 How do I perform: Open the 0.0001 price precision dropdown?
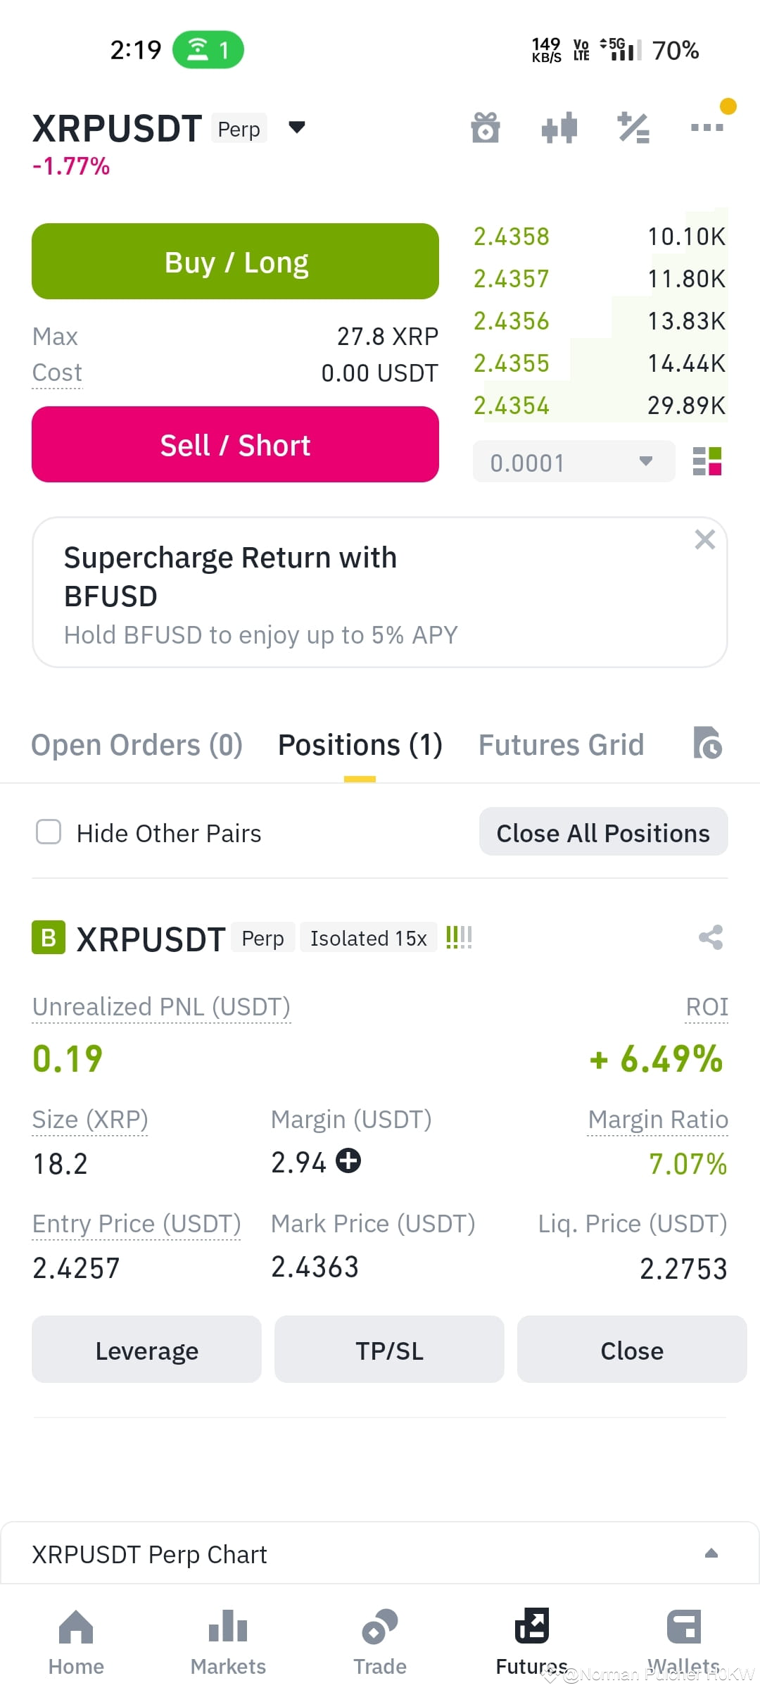(574, 462)
